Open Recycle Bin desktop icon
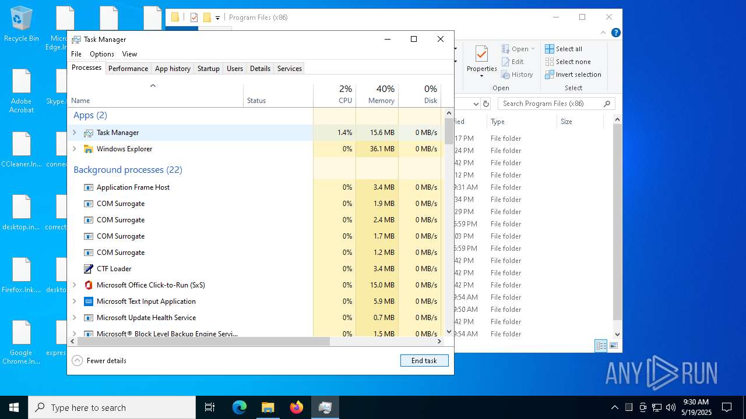Screen dimensions: 746x419 22,24
